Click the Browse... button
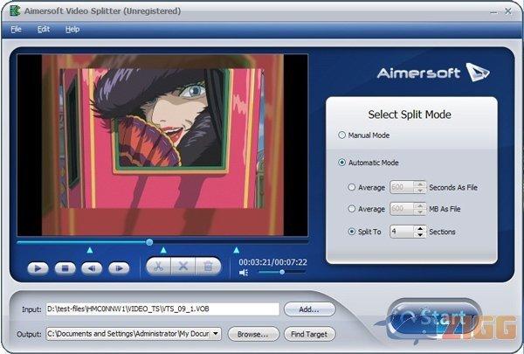Image resolution: width=524 pixels, height=354 pixels. 253,334
